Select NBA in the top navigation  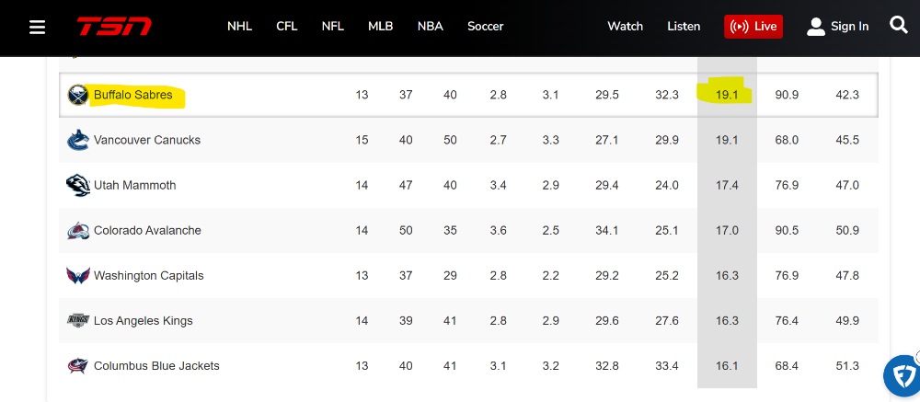430,27
